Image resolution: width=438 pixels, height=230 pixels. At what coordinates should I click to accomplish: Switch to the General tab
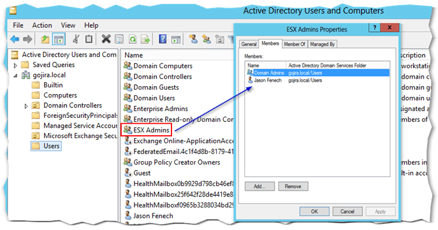point(249,44)
